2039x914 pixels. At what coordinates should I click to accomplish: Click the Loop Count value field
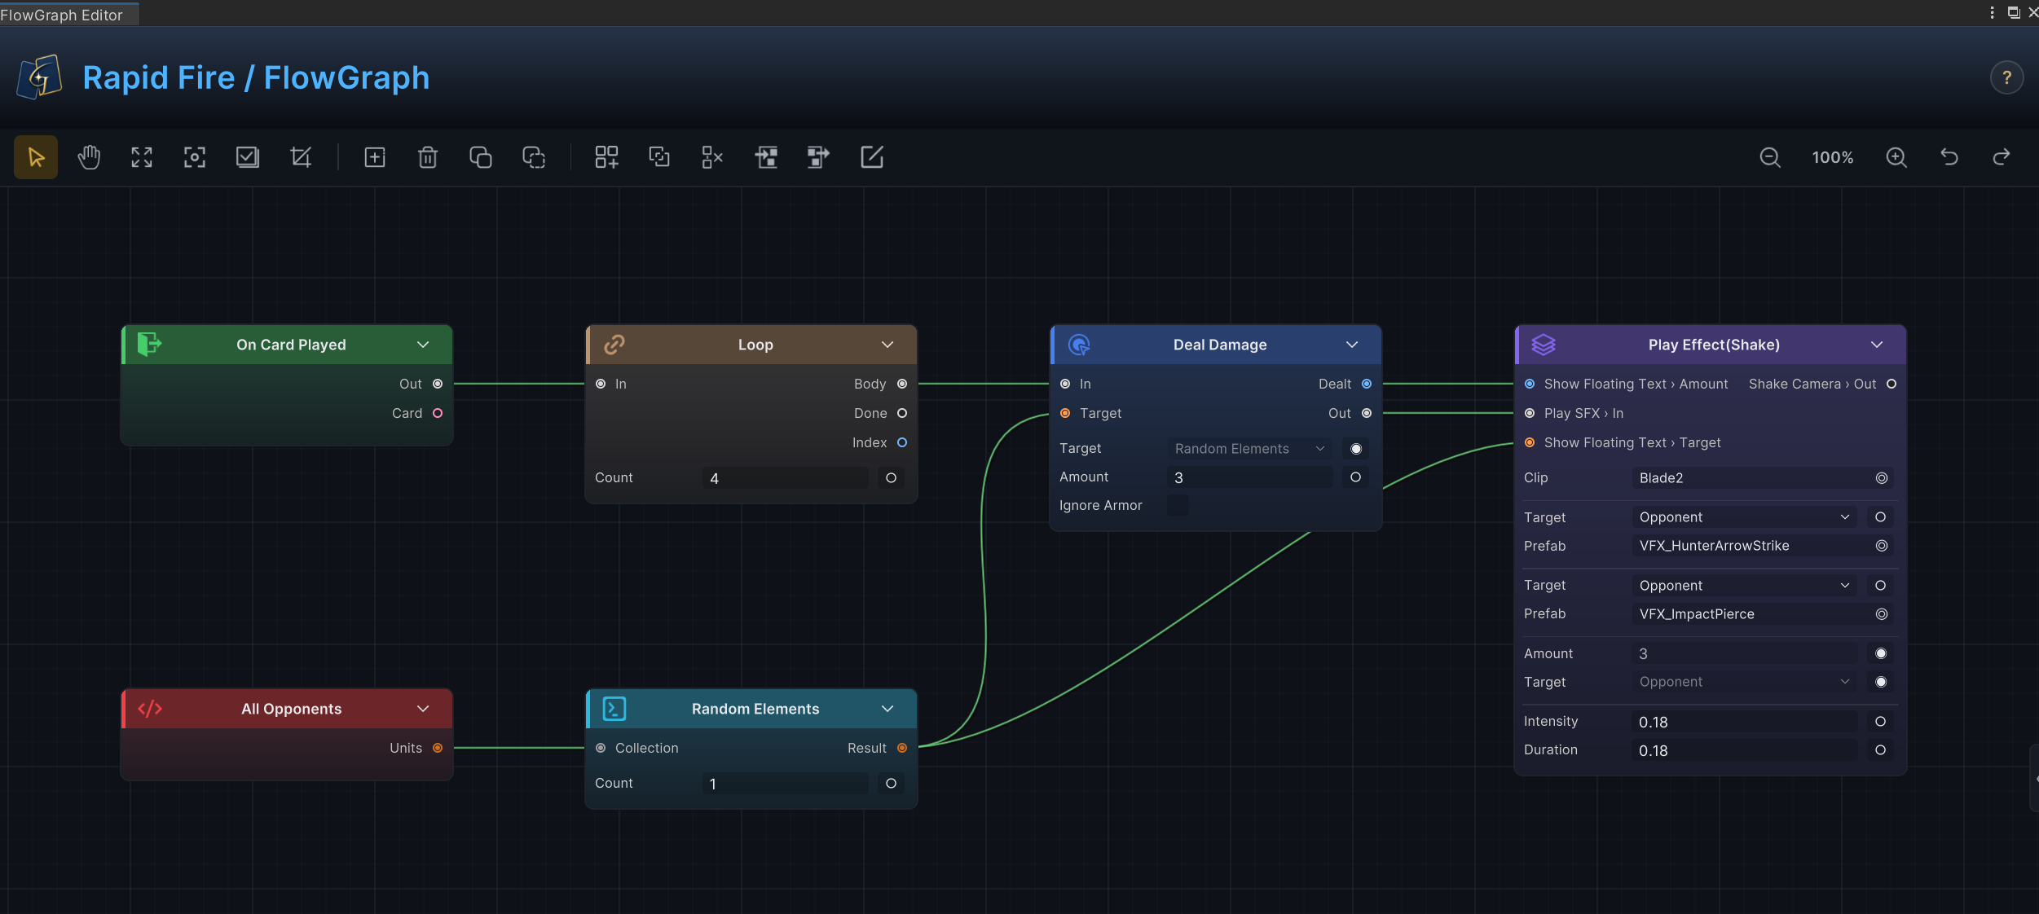786,478
